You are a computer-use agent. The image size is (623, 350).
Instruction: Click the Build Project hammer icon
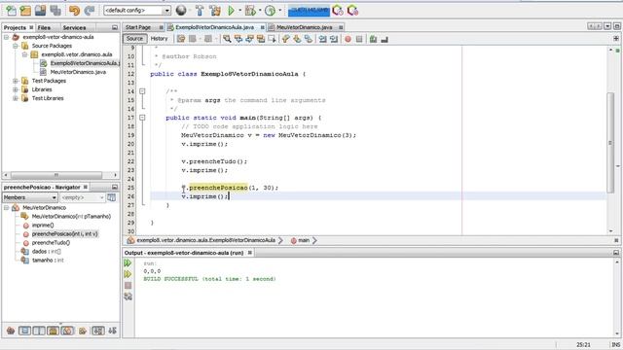point(200,11)
